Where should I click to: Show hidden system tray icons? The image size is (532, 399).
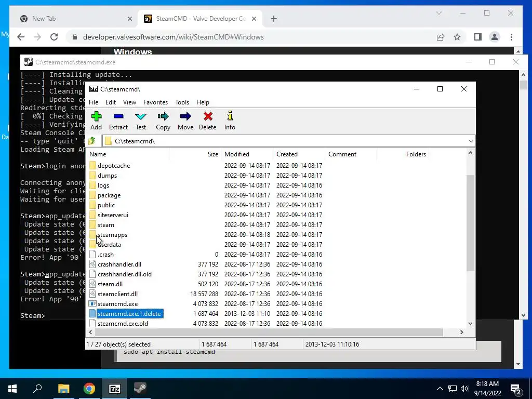(x=440, y=389)
